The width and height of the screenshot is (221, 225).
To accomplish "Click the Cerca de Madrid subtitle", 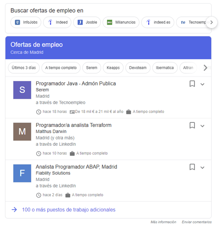I will click(x=27, y=52).
